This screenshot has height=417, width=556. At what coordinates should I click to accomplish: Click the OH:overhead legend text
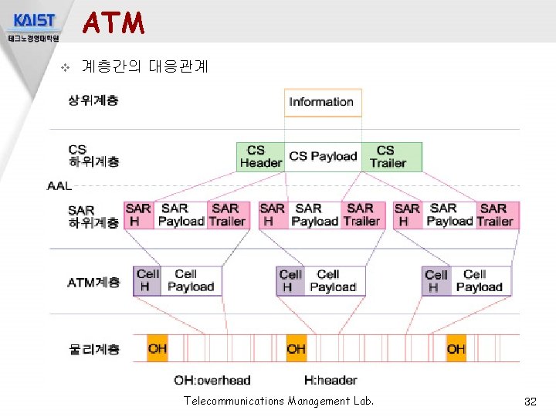tap(212, 381)
